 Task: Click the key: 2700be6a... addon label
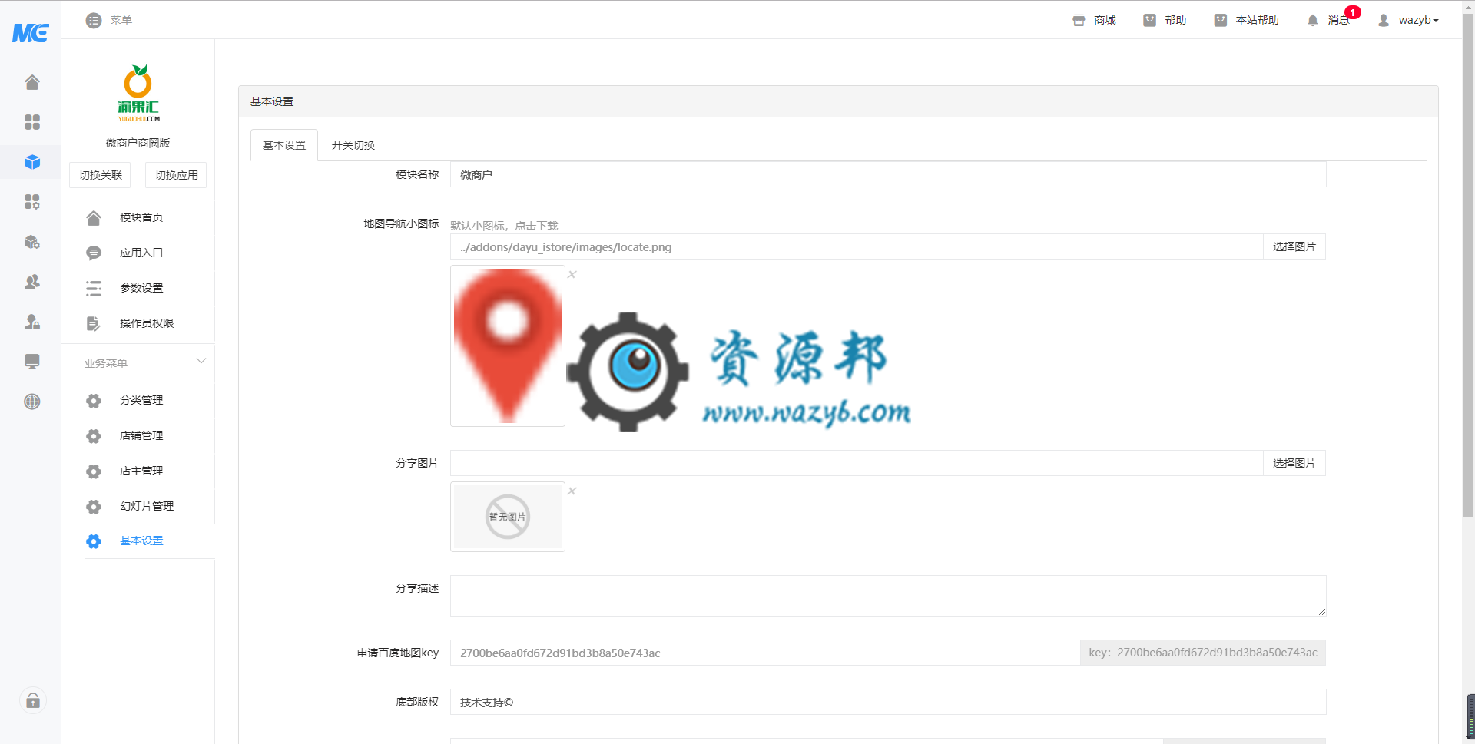(1203, 653)
